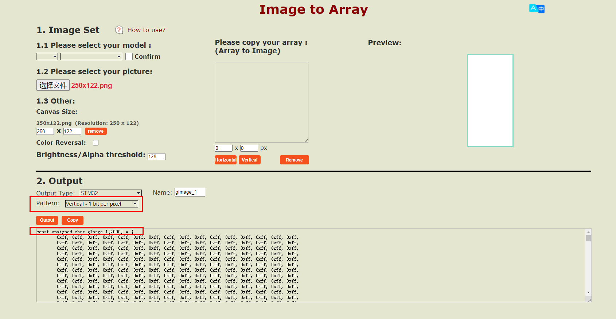Click the output scrollbar down arrow

588,292
